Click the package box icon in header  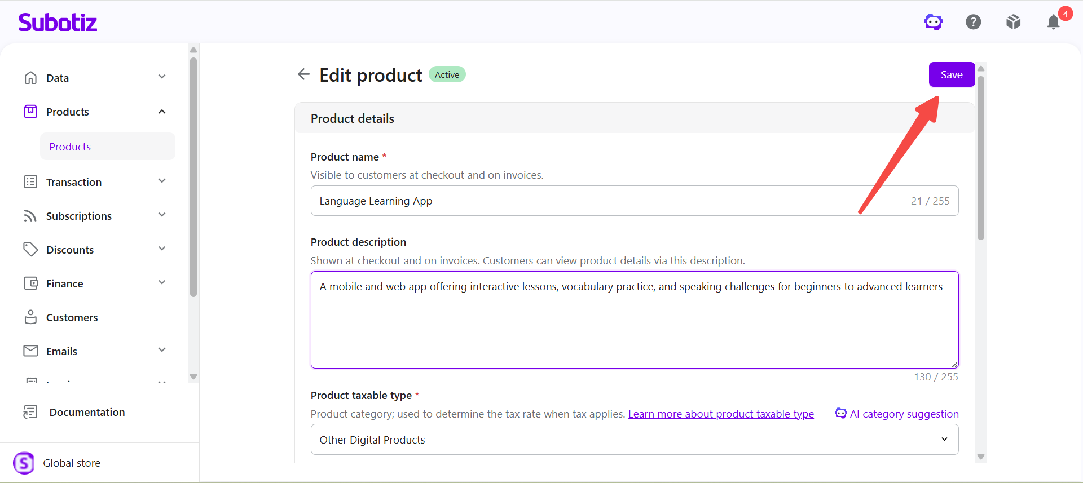click(x=1014, y=22)
